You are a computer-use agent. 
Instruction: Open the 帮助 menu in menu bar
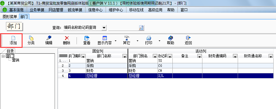tap(171, 10)
